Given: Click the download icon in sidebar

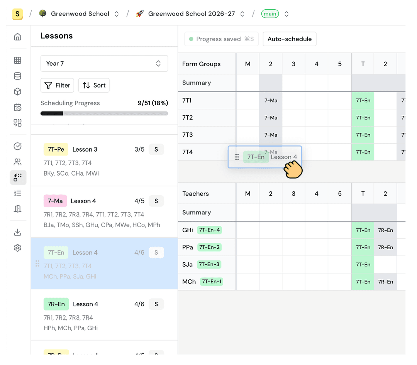Looking at the screenshot, I should point(17,232).
